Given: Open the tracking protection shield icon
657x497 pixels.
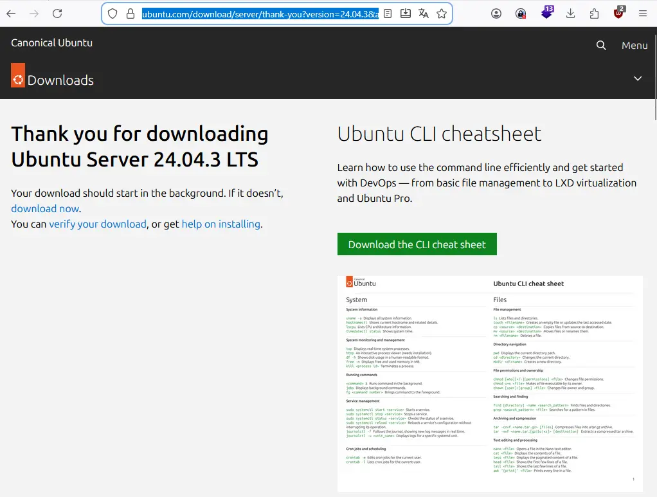Looking at the screenshot, I should 113,14.
